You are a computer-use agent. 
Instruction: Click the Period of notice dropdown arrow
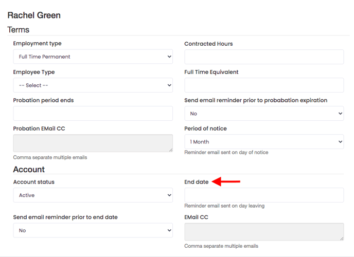pyautogui.click(x=340, y=142)
